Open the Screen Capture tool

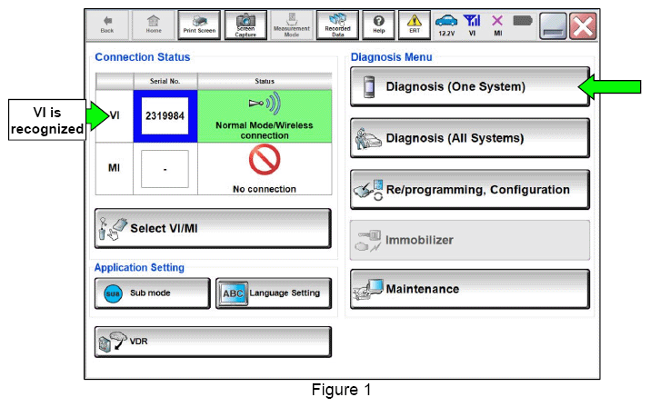245,25
